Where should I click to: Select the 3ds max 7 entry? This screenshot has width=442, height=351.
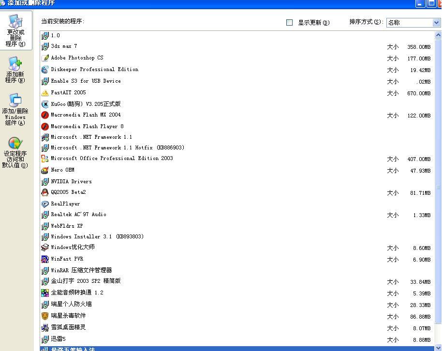tap(237, 46)
